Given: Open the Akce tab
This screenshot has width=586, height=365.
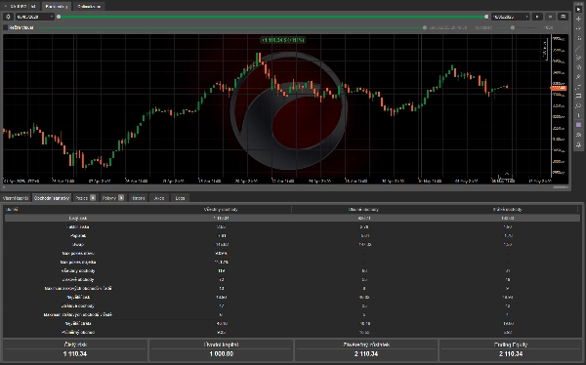Looking at the screenshot, I should 159,198.
